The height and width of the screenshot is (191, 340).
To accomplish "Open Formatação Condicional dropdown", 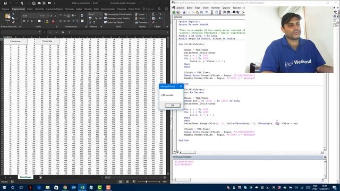I will (118, 14).
